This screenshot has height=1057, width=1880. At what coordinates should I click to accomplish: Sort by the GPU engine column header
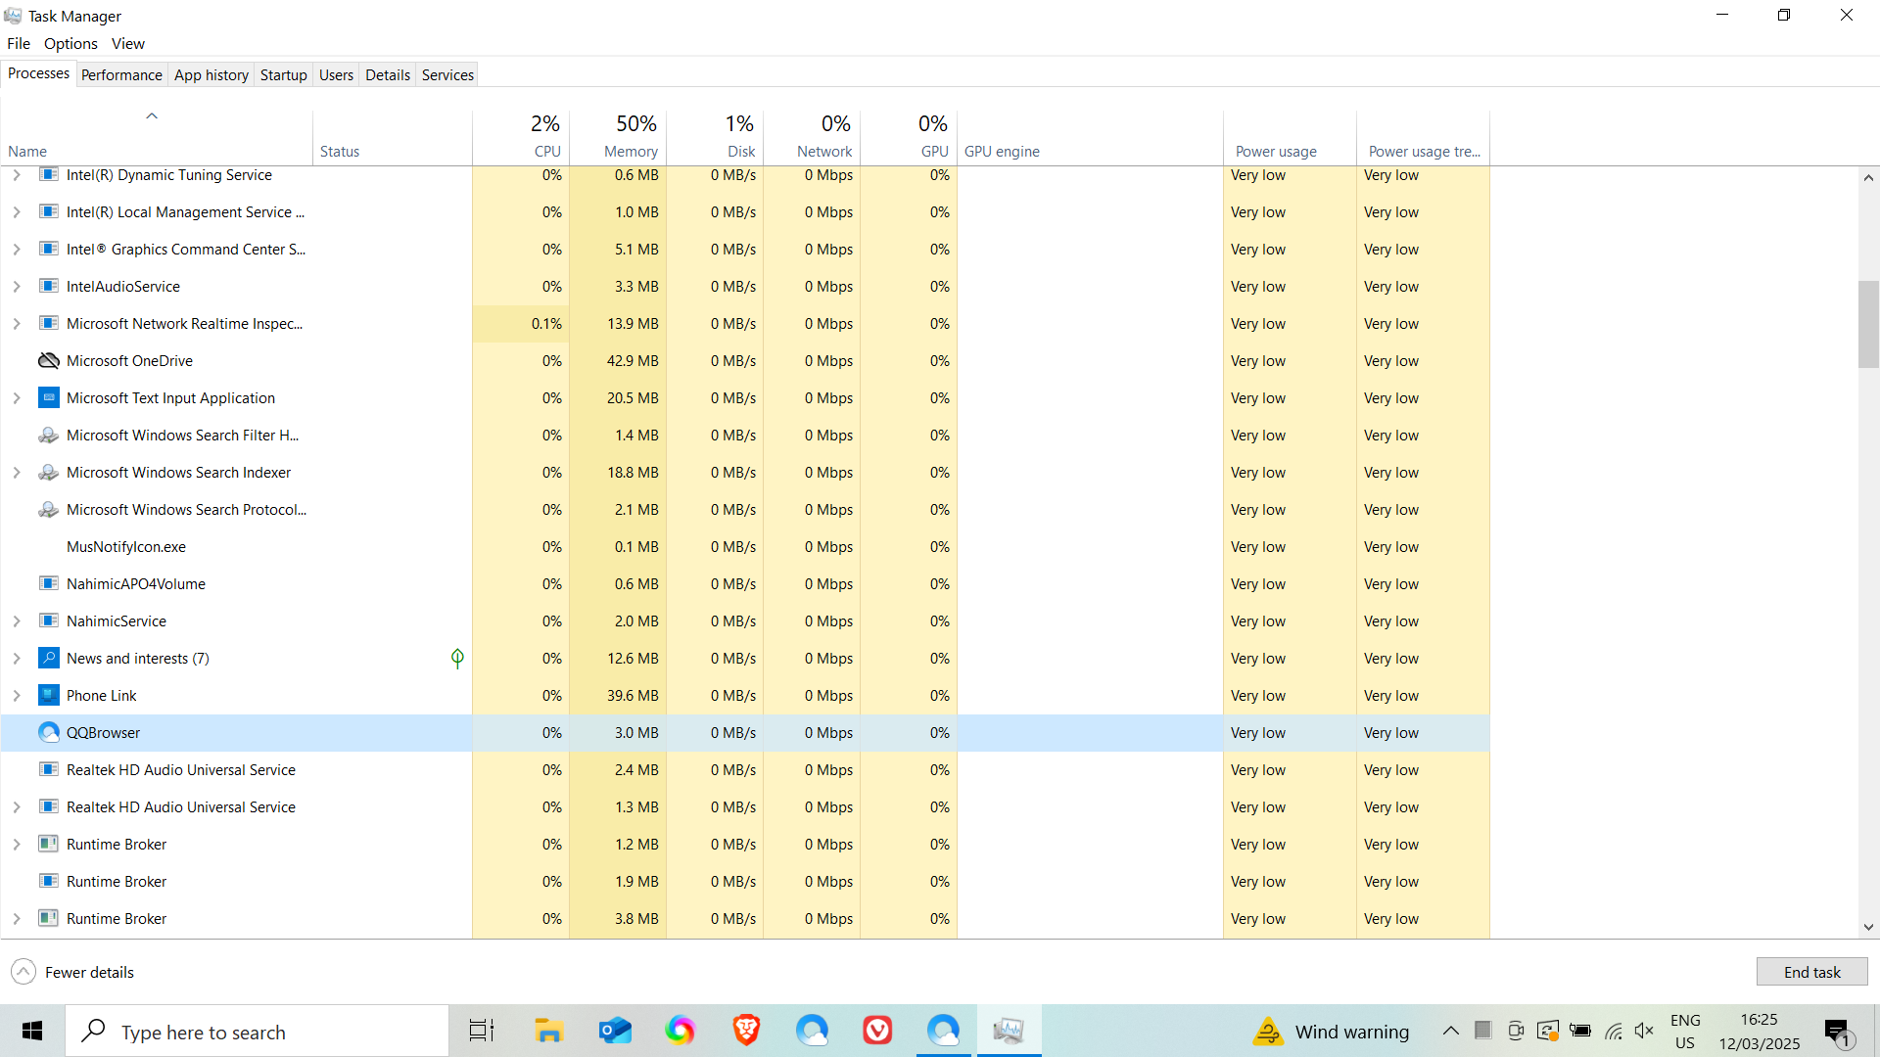point(1090,137)
